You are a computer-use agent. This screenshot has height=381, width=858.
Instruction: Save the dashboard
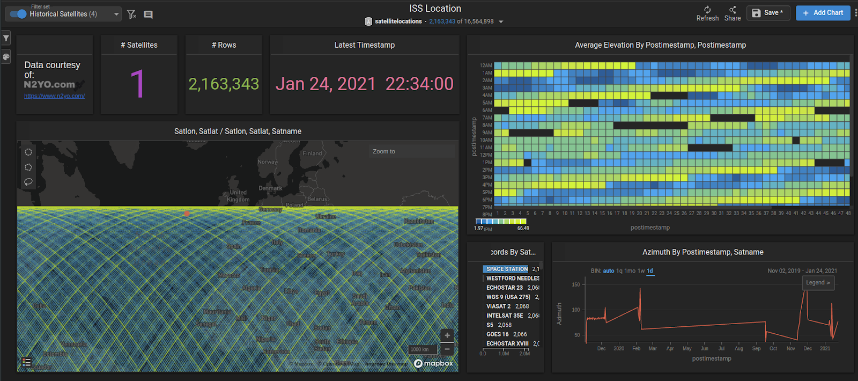[x=768, y=13]
